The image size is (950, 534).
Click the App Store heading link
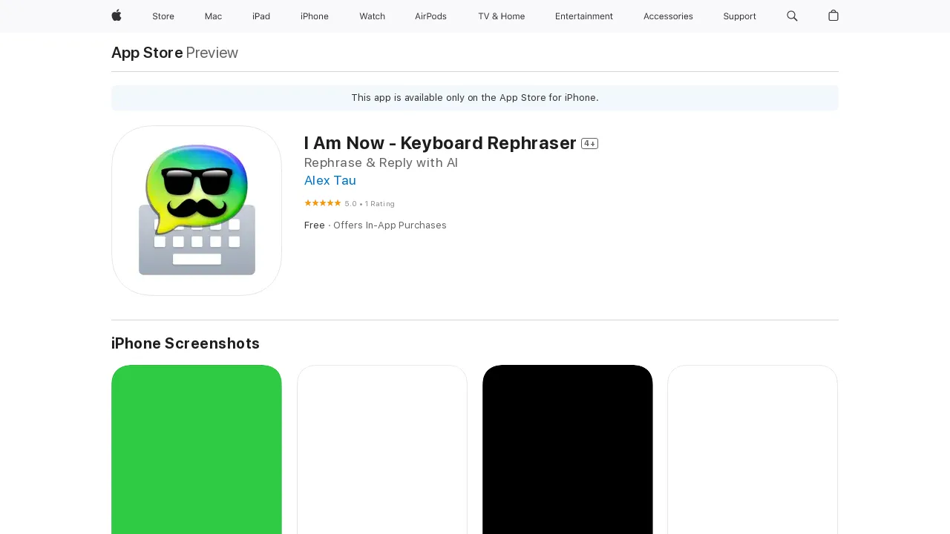[x=147, y=53]
